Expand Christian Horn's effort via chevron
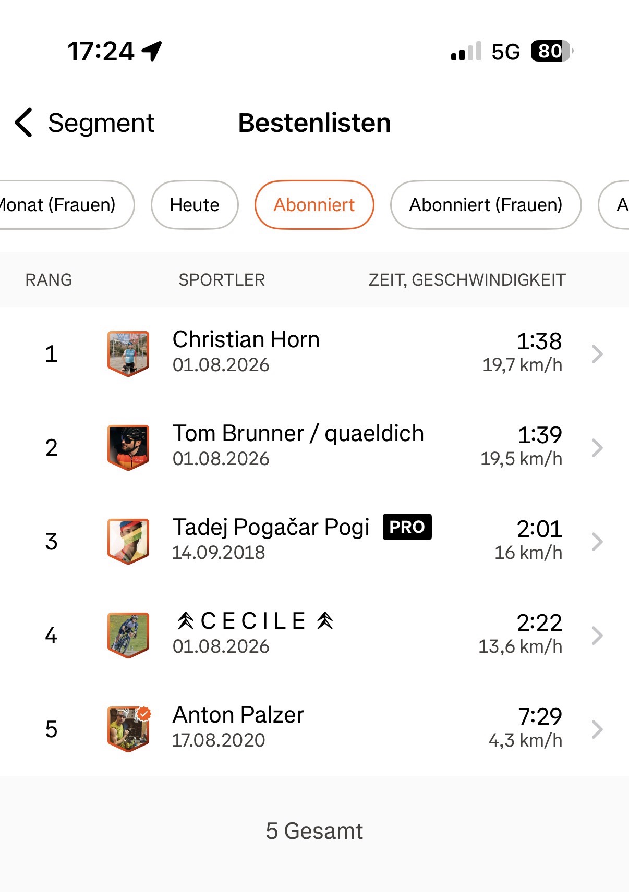 tap(597, 354)
